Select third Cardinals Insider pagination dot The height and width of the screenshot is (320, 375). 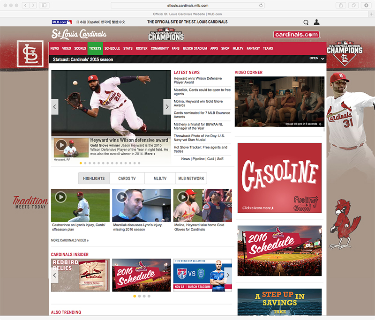tap(144, 296)
